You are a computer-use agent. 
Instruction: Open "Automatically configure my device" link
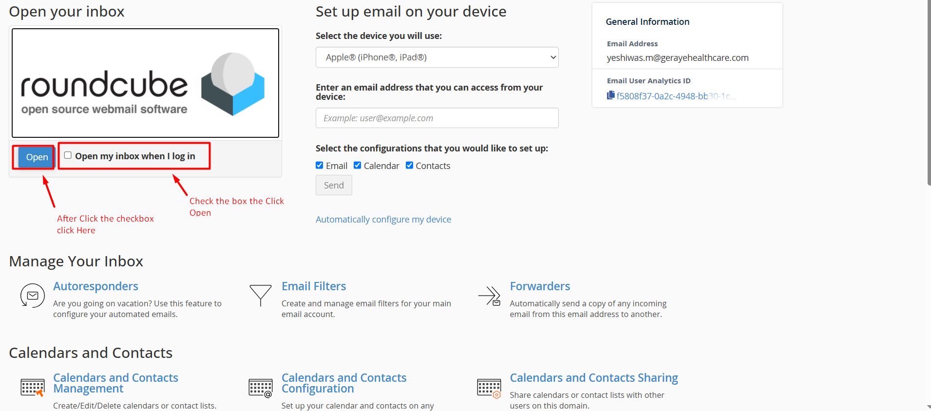point(383,220)
